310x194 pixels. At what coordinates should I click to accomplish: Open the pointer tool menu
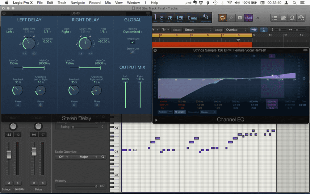click(155, 30)
